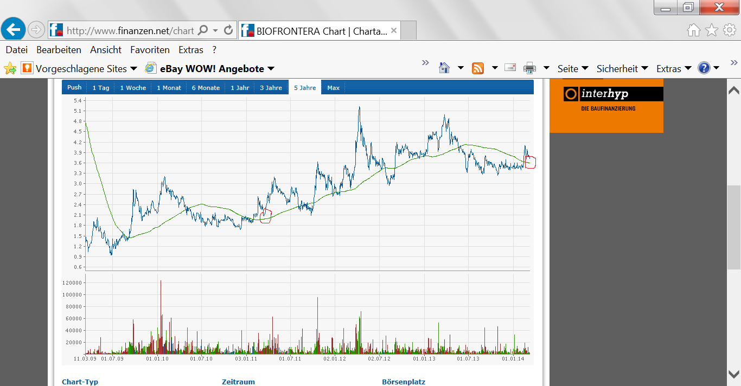
Task: Open Vorgeschlagene Sites favorites link
Action: click(x=74, y=69)
